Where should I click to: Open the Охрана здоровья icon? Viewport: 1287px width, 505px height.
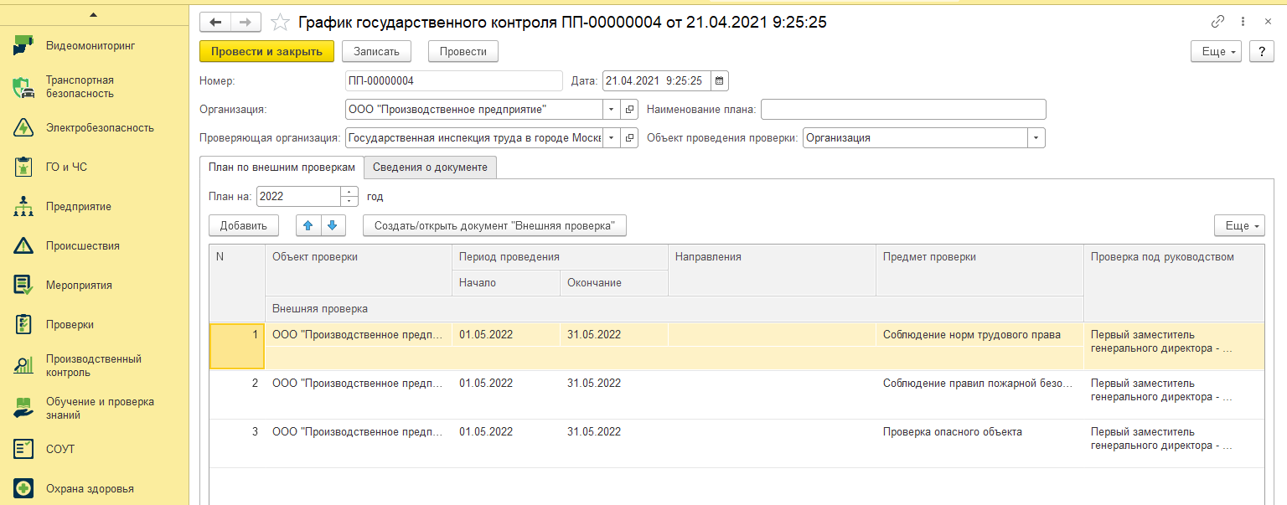[x=23, y=488]
